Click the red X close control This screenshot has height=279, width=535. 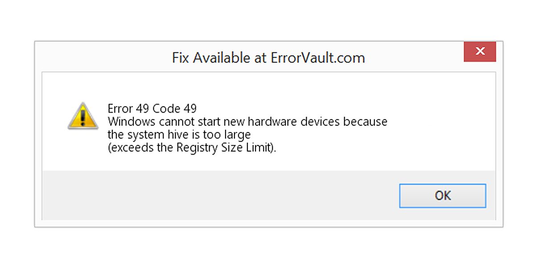click(480, 51)
